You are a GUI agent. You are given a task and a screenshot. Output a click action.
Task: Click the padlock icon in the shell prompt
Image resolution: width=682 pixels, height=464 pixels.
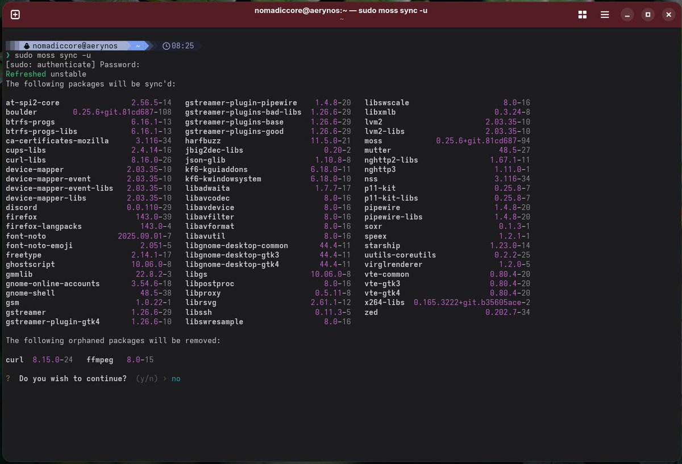(x=27, y=45)
